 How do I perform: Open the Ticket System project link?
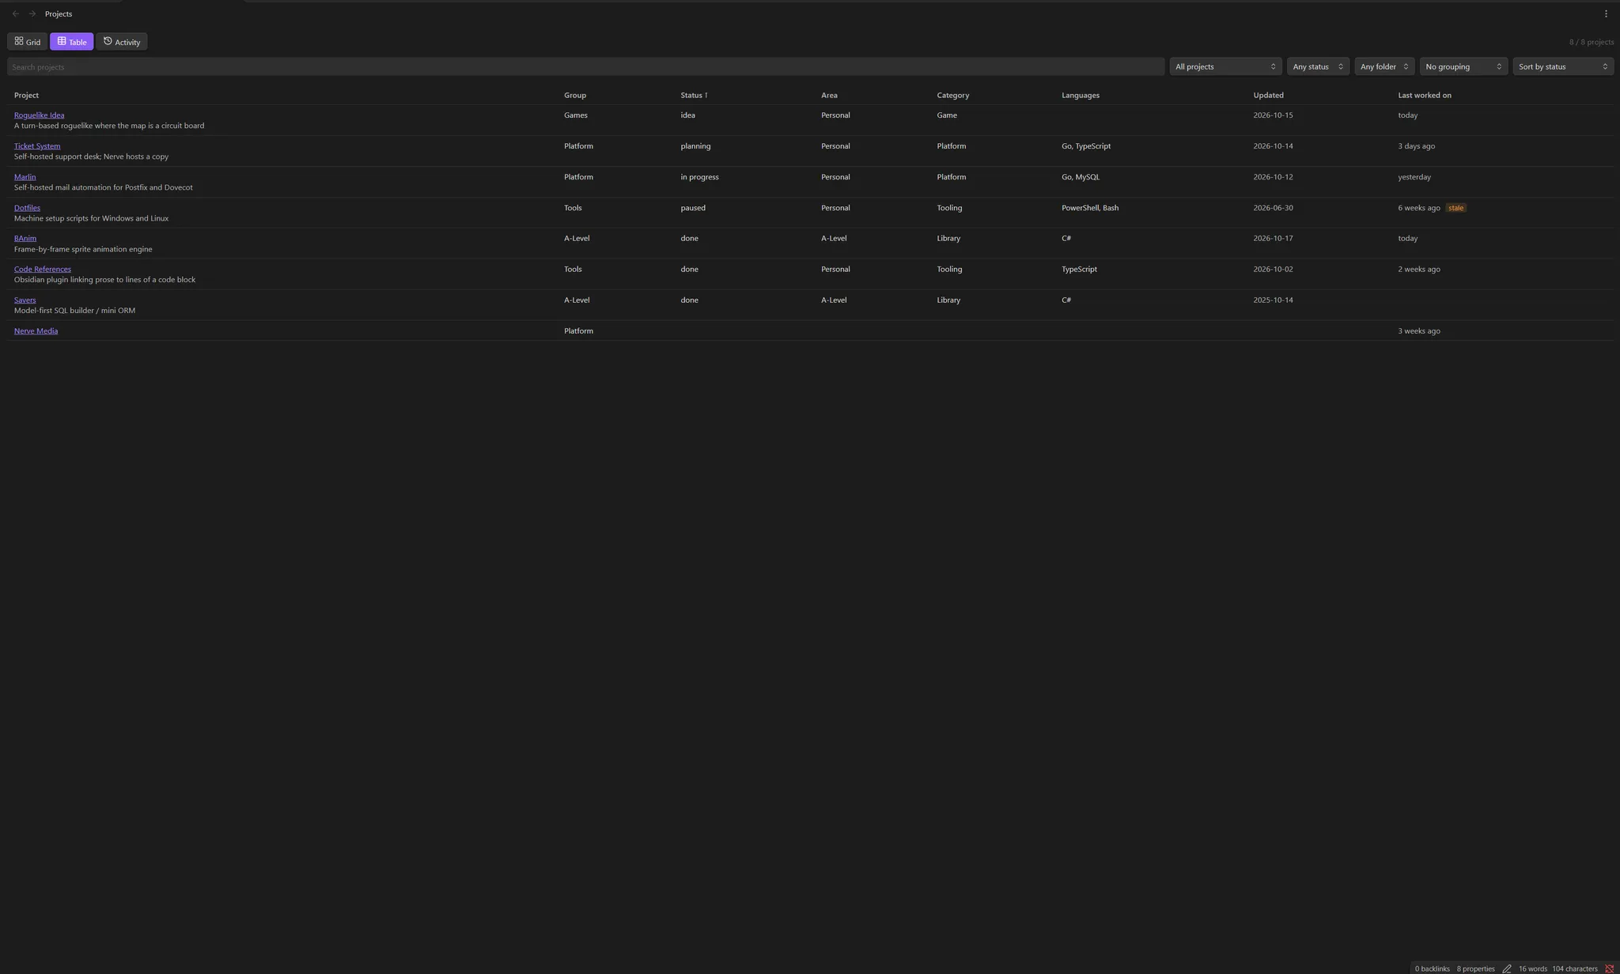point(37,146)
